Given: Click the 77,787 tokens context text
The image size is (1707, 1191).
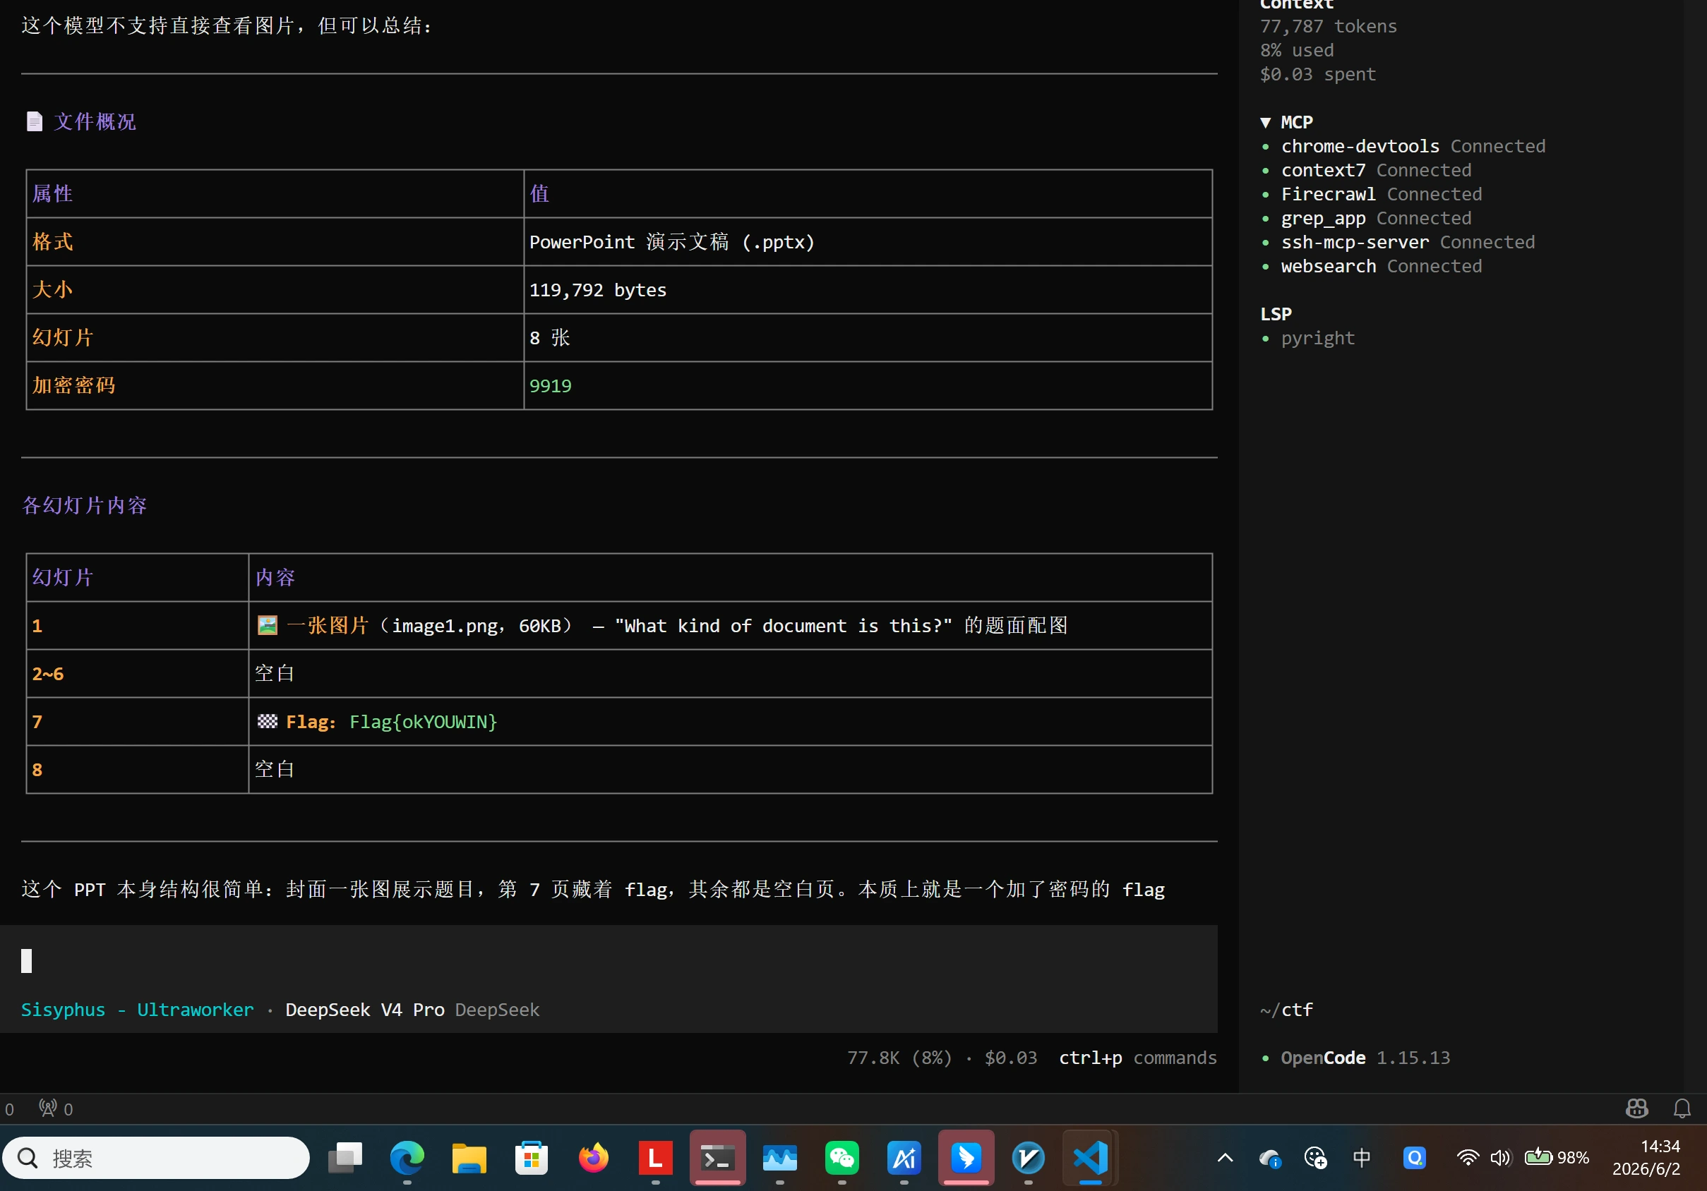Looking at the screenshot, I should pyautogui.click(x=1329, y=26).
